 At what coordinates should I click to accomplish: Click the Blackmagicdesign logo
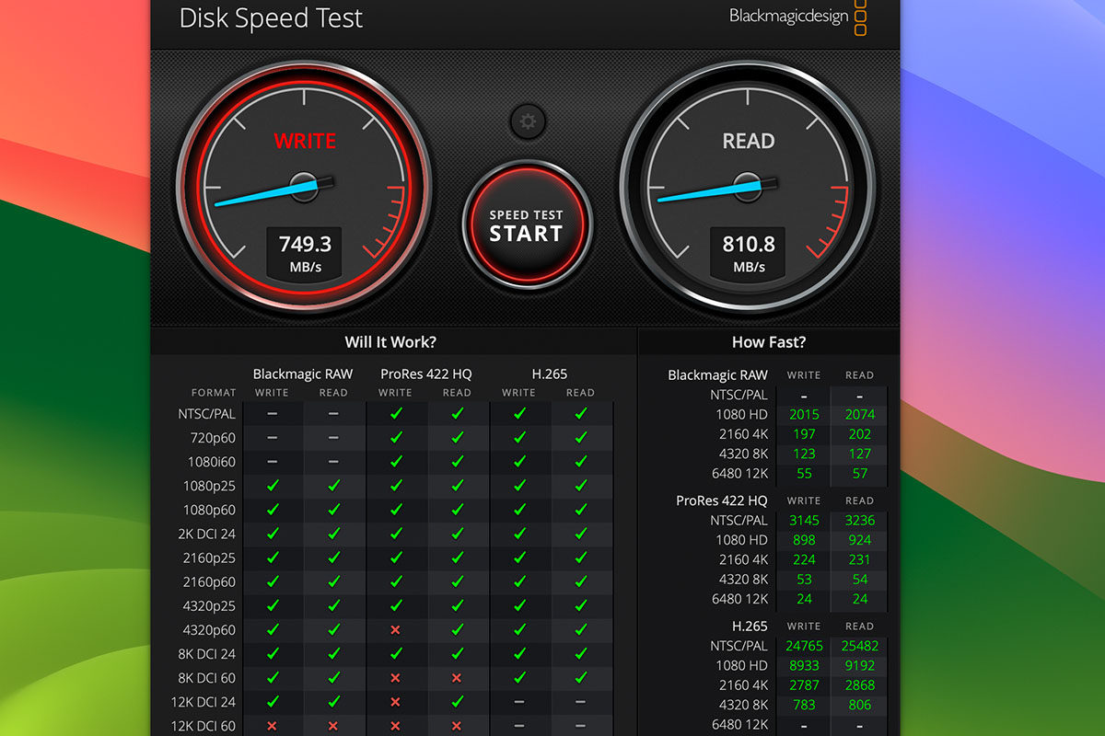[797, 17]
